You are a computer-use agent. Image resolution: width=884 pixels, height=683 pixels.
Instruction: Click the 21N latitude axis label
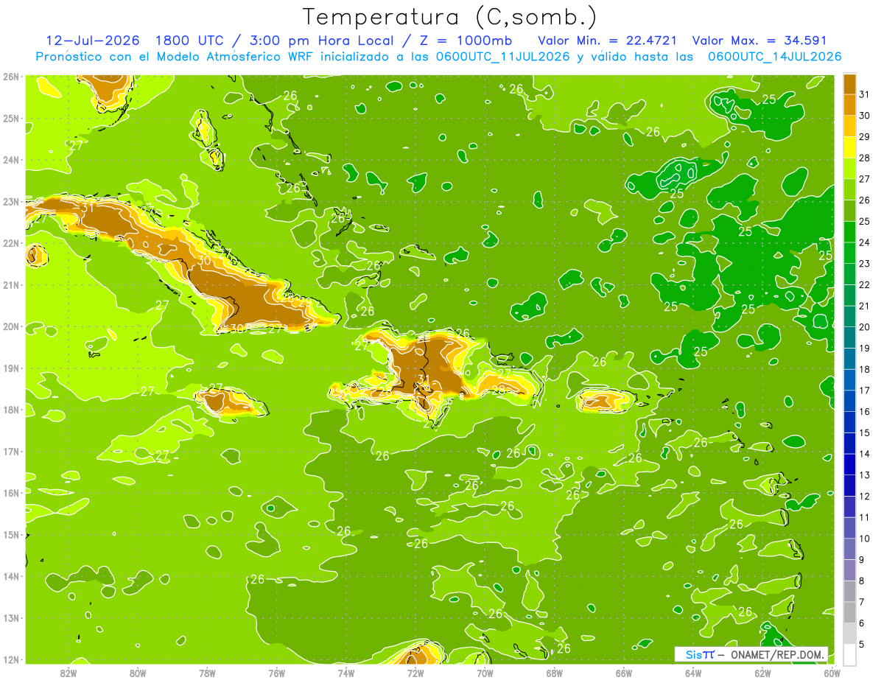pos(11,285)
